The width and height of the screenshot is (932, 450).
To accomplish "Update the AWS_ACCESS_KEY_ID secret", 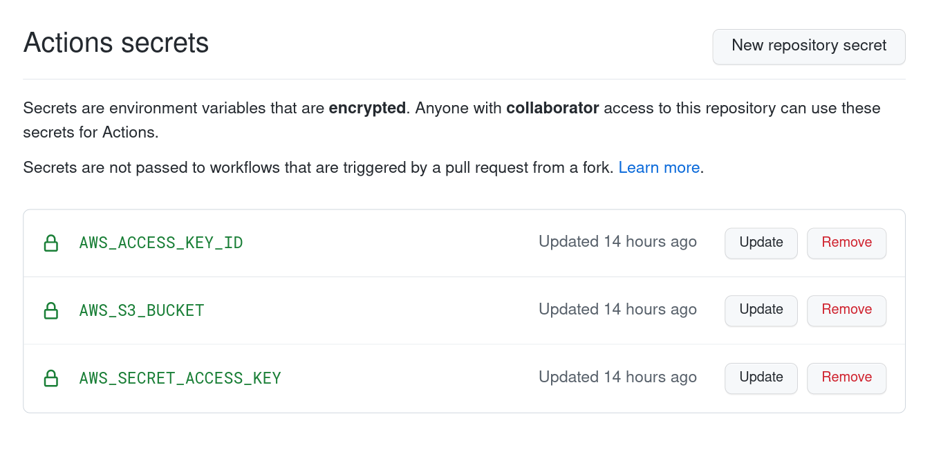I will pyautogui.click(x=761, y=243).
